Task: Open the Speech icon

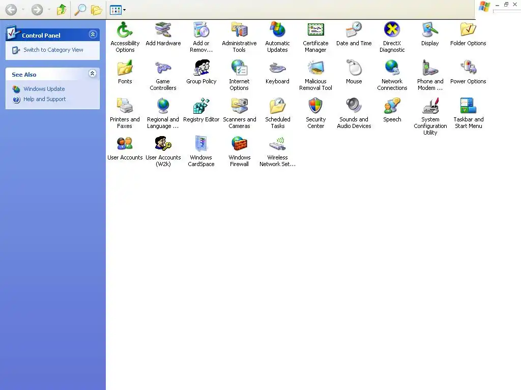Action: 392,106
